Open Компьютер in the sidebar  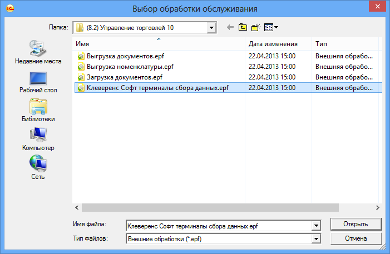[38, 139]
